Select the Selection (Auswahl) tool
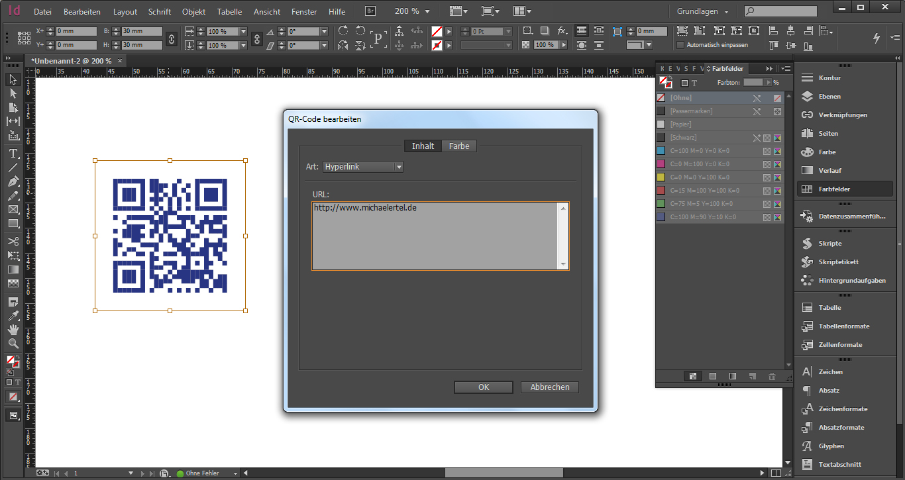The width and height of the screenshot is (905, 480). coord(13,79)
